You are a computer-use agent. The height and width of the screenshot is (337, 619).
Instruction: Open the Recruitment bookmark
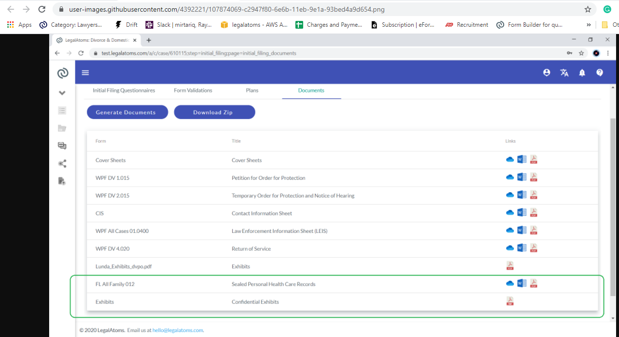[467, 25]
